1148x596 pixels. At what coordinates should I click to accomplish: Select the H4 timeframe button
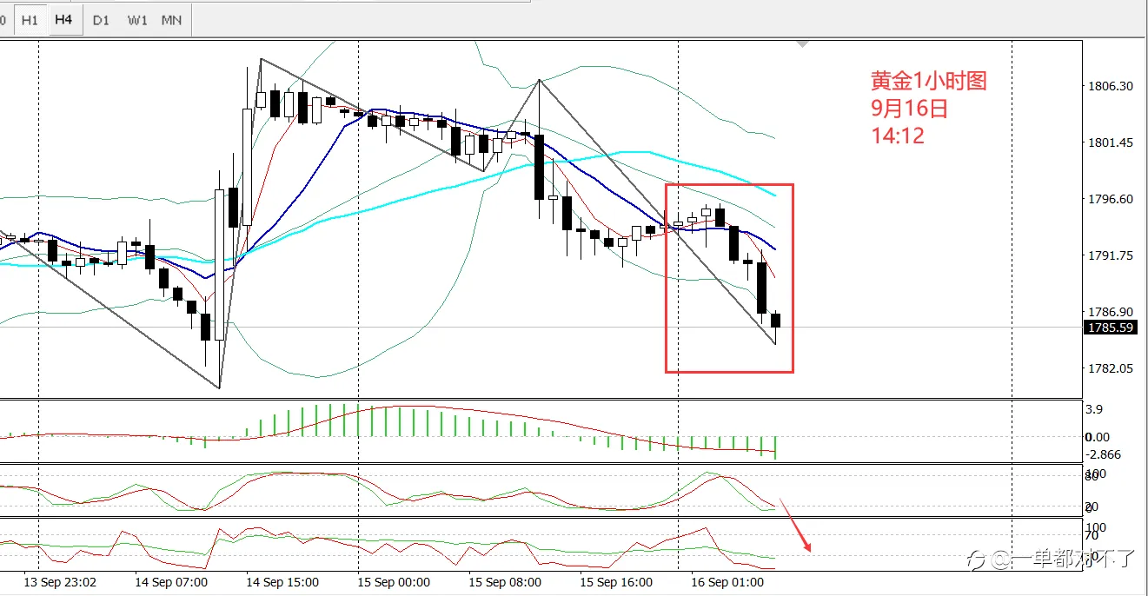tap(63, 19)
